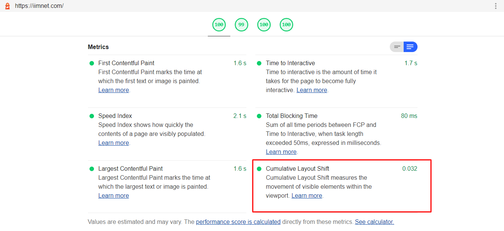Switch metrics to expanded description view
The height and width of the screenshot is (231, 504).
coord(410,47)
